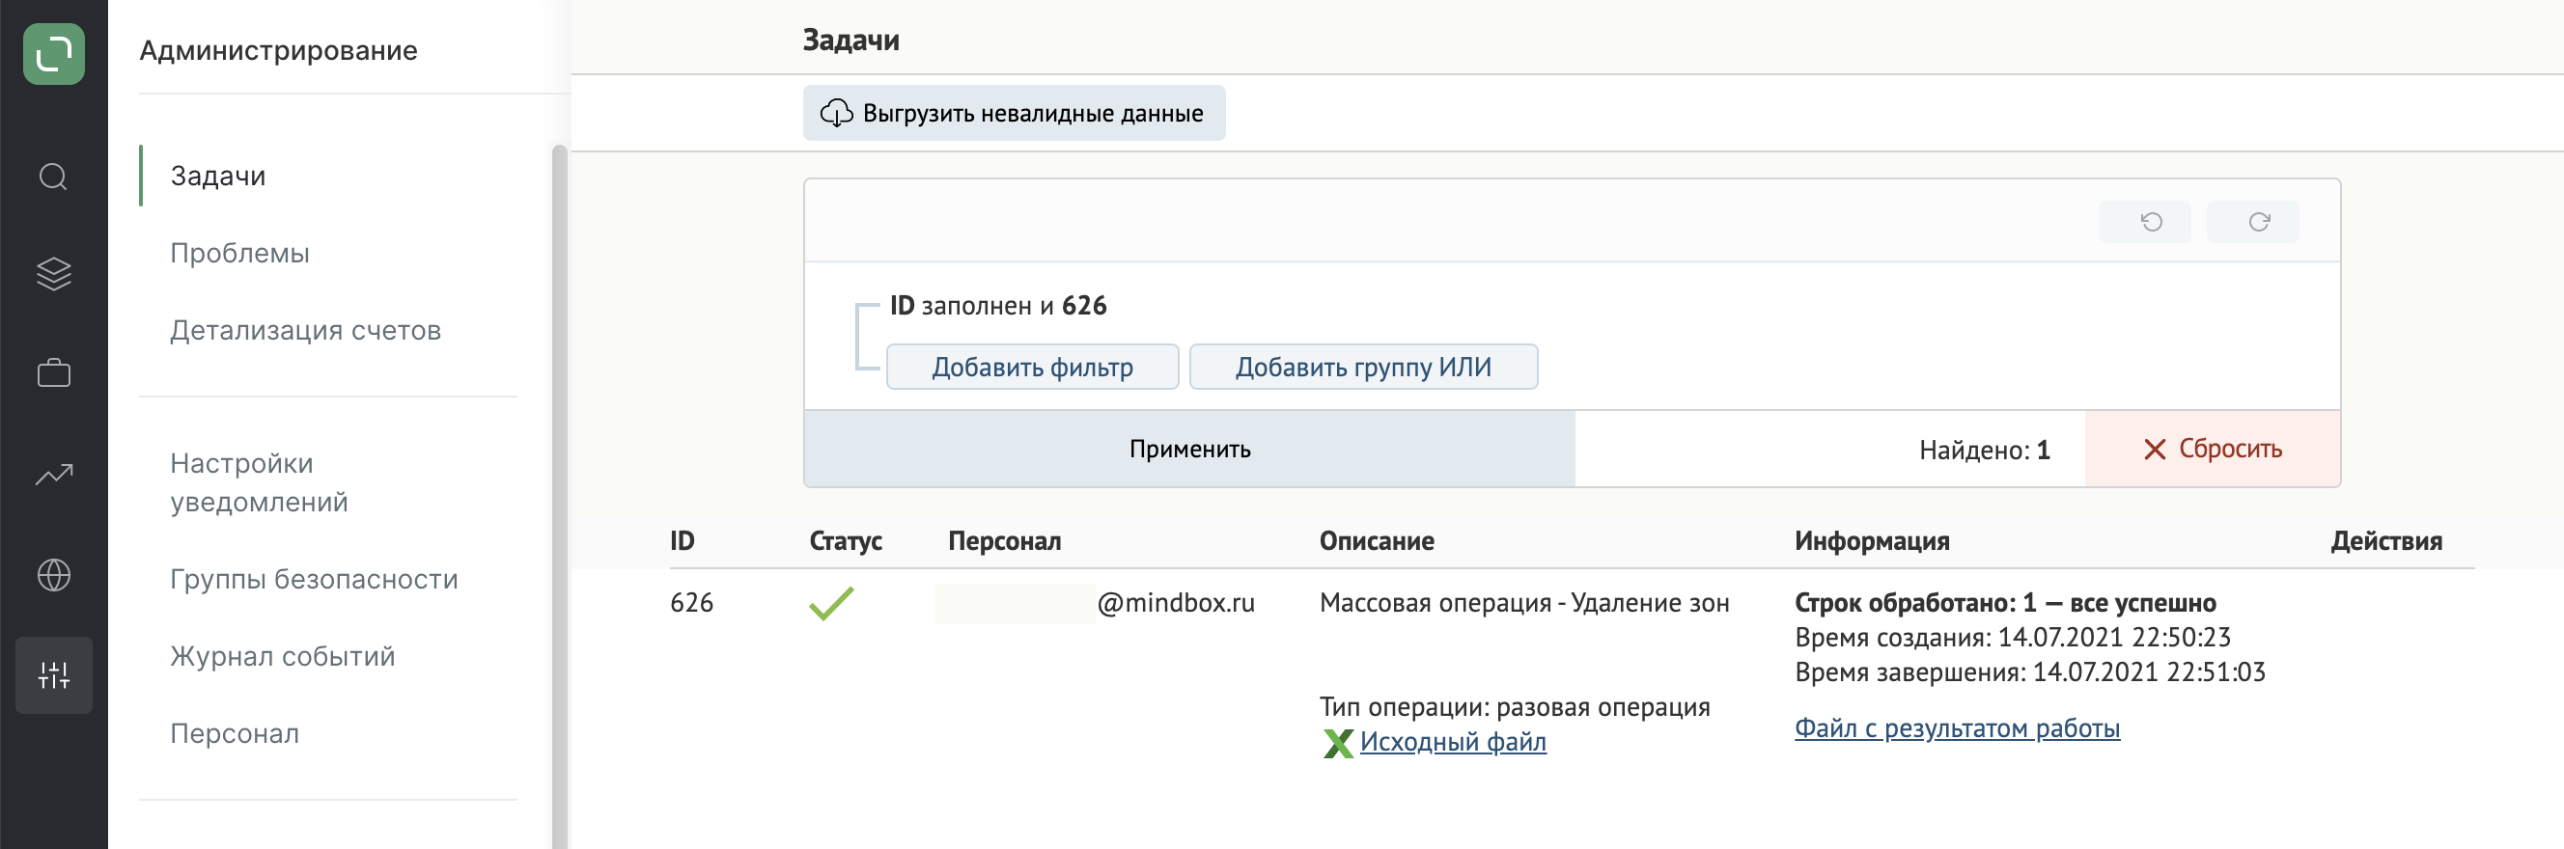Open search via the magnifier sidebar icon
2564x849 pixels.
click(x=54, y=178)
